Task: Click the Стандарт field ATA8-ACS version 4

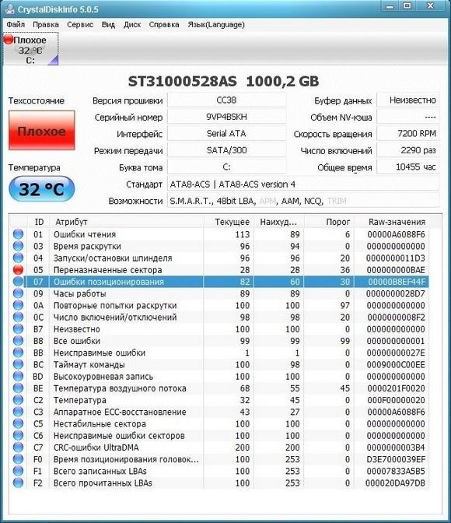Action: click(x=303, y=184)
